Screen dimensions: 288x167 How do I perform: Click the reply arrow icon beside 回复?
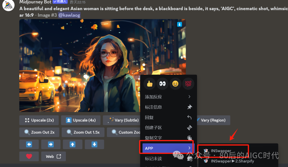(189, 117)
